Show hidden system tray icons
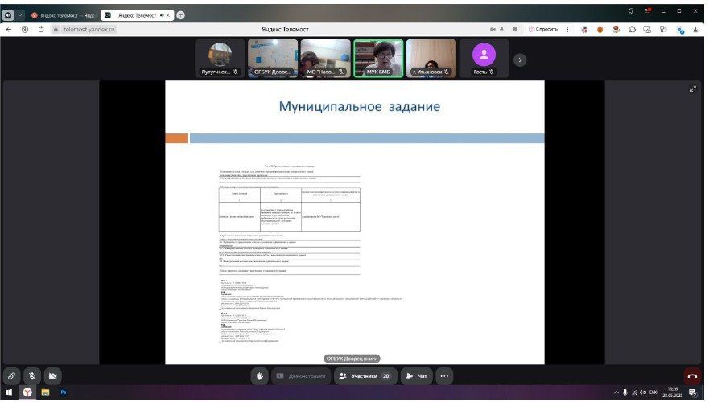The image size is (709, 402). pyautogui.click(x=616, y=392)
